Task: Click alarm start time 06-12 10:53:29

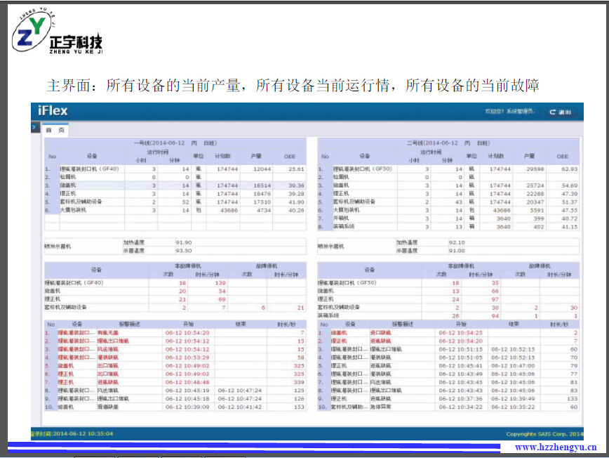Action: coord(187,358)
